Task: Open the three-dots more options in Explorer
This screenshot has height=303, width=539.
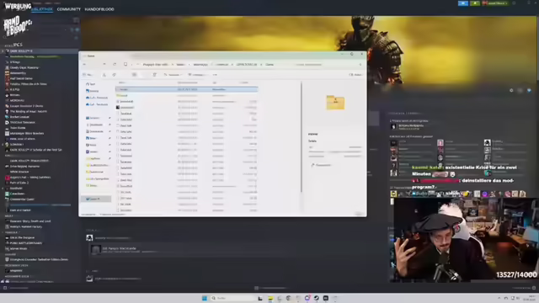Action: [x=216, y=75]
